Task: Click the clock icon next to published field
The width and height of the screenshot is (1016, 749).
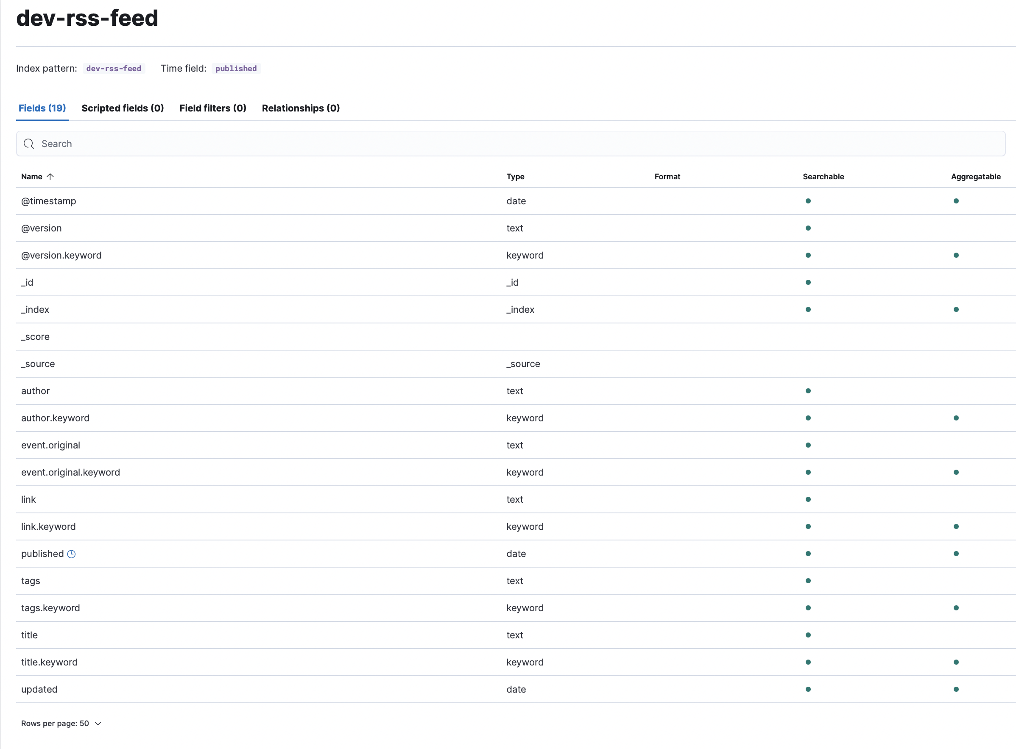Action: coord(71,554)
